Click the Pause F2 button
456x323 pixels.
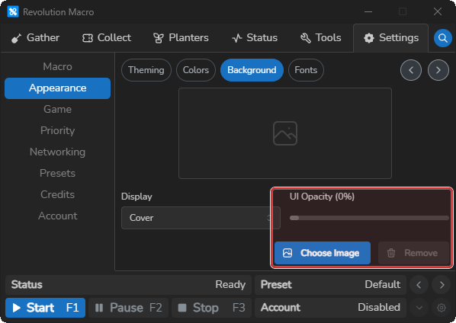pyautogui.click(x=129, y=308)
